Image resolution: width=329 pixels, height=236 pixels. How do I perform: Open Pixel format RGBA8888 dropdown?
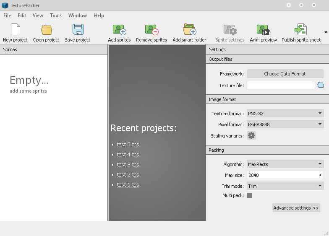285,124
